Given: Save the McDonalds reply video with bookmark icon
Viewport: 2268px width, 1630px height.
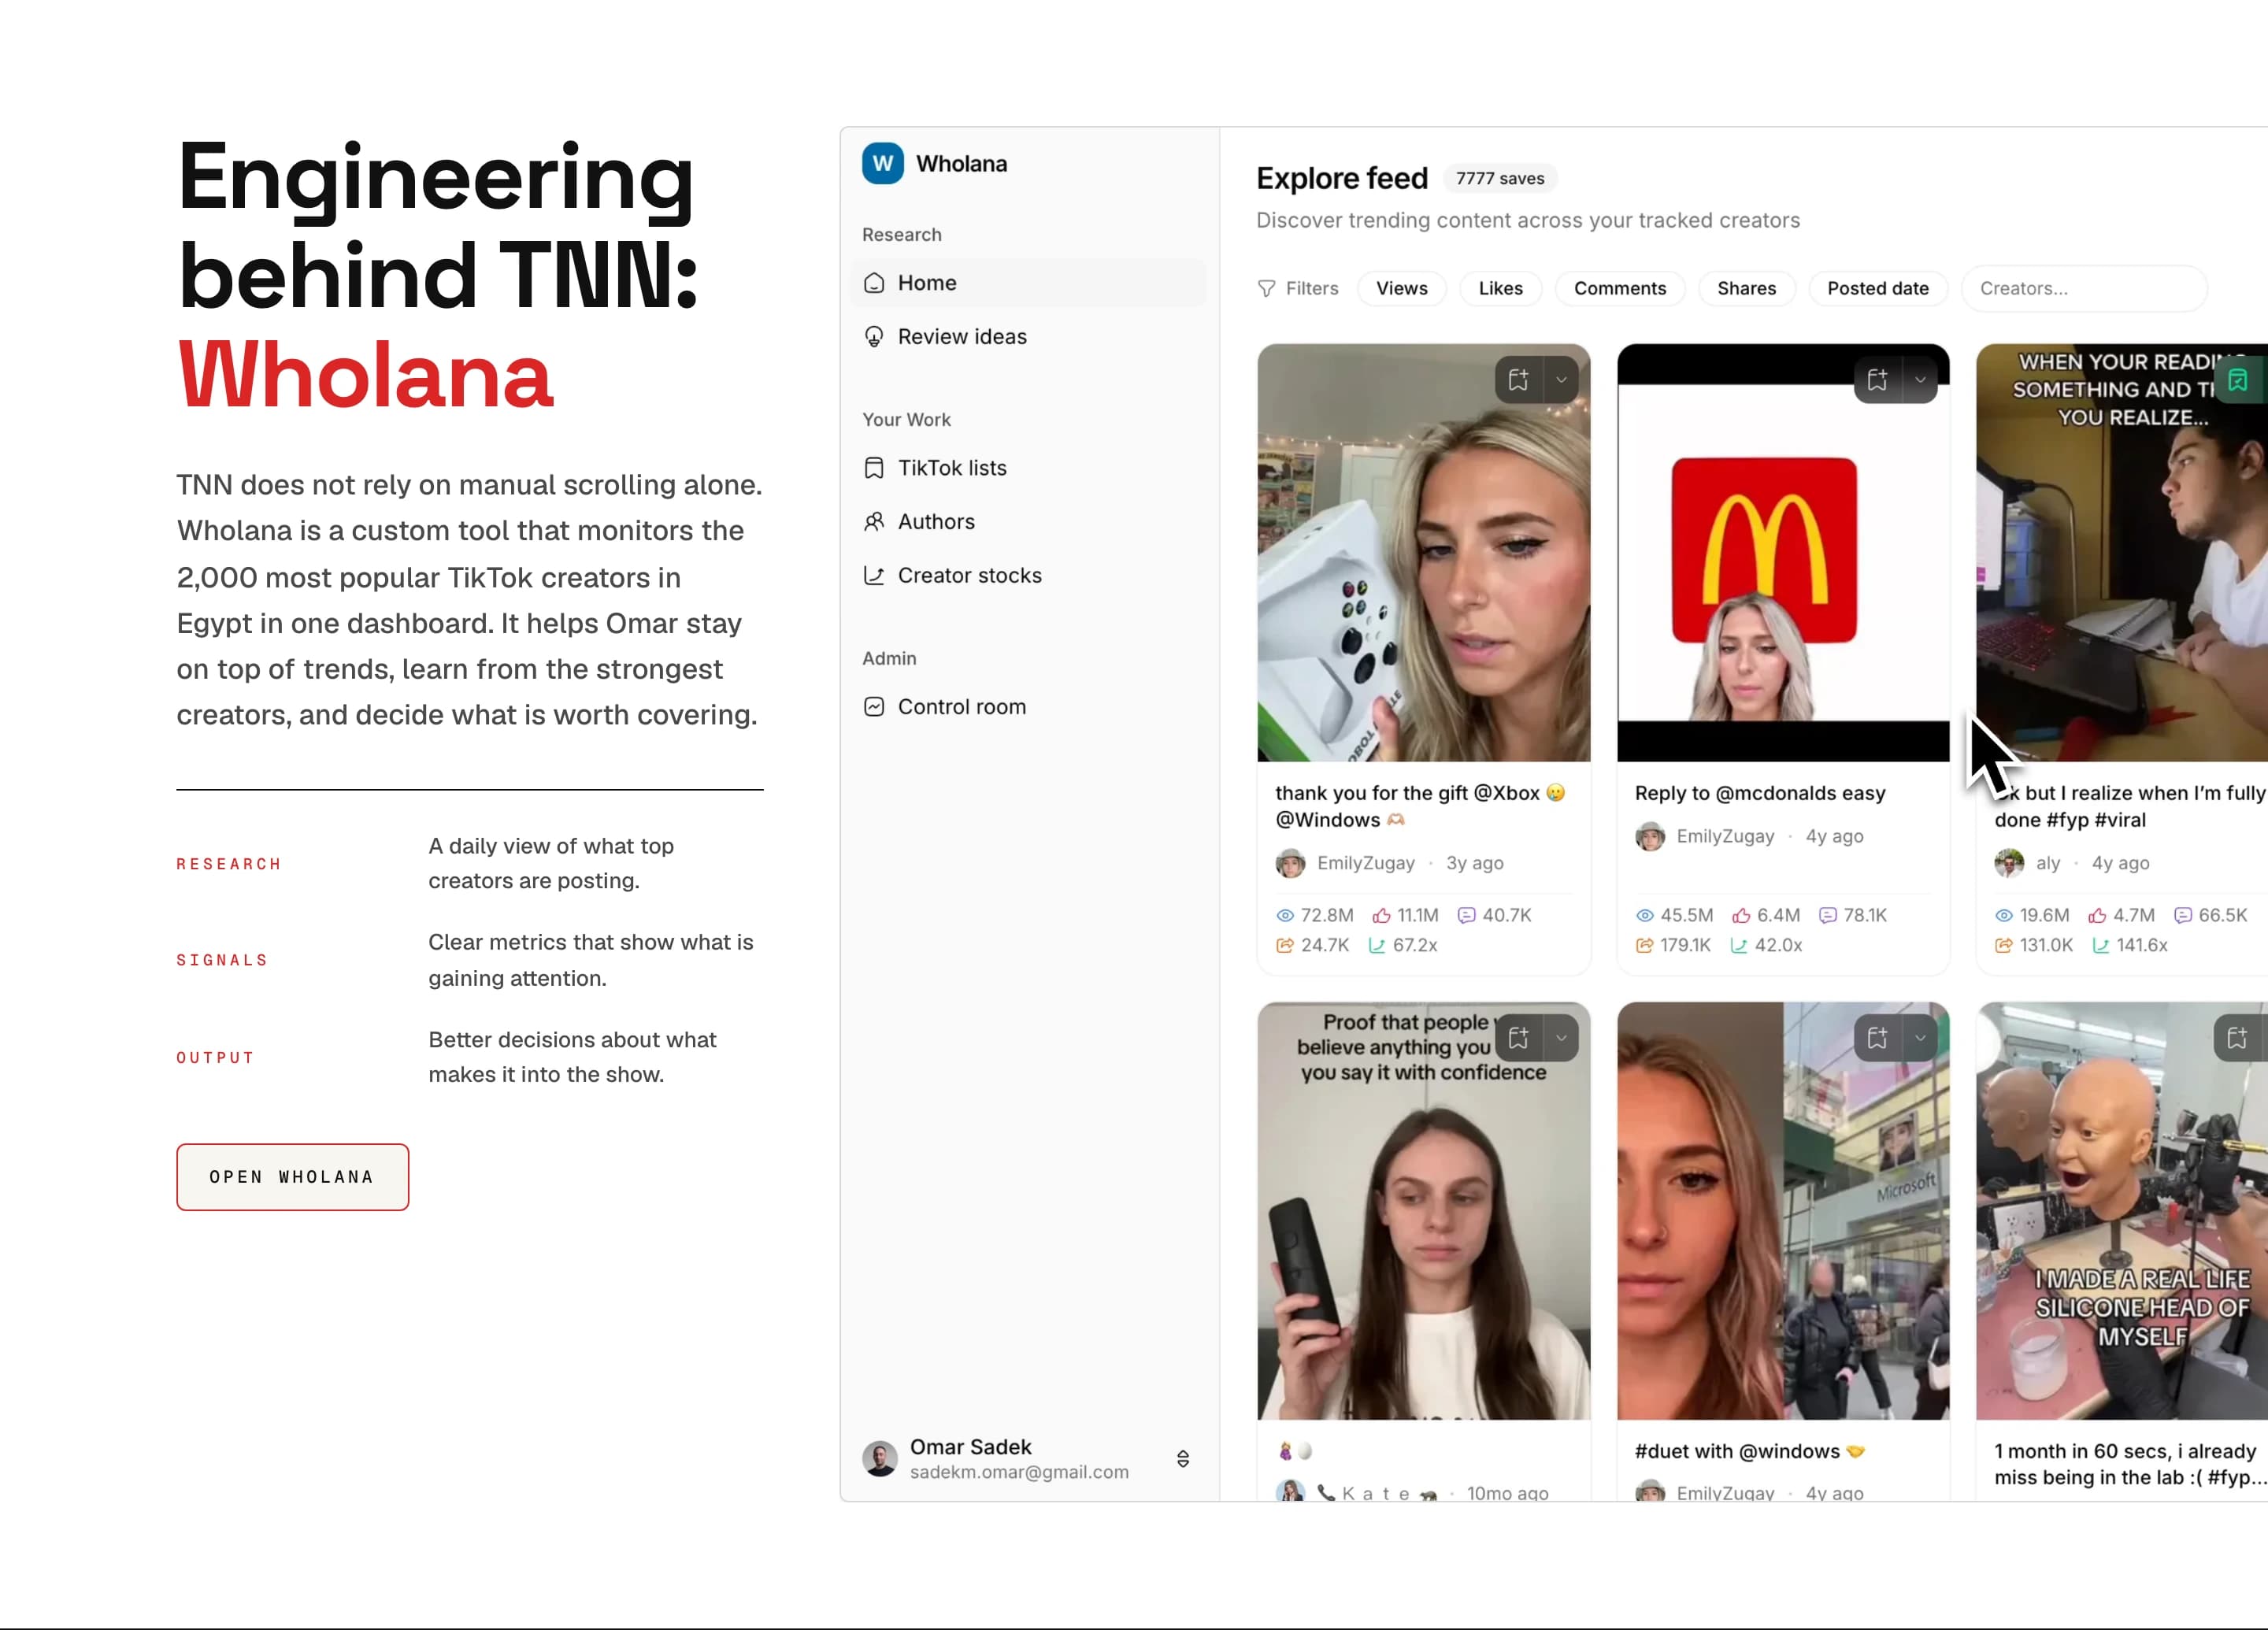Looking at the screenshot, I should pos(1877,380).
